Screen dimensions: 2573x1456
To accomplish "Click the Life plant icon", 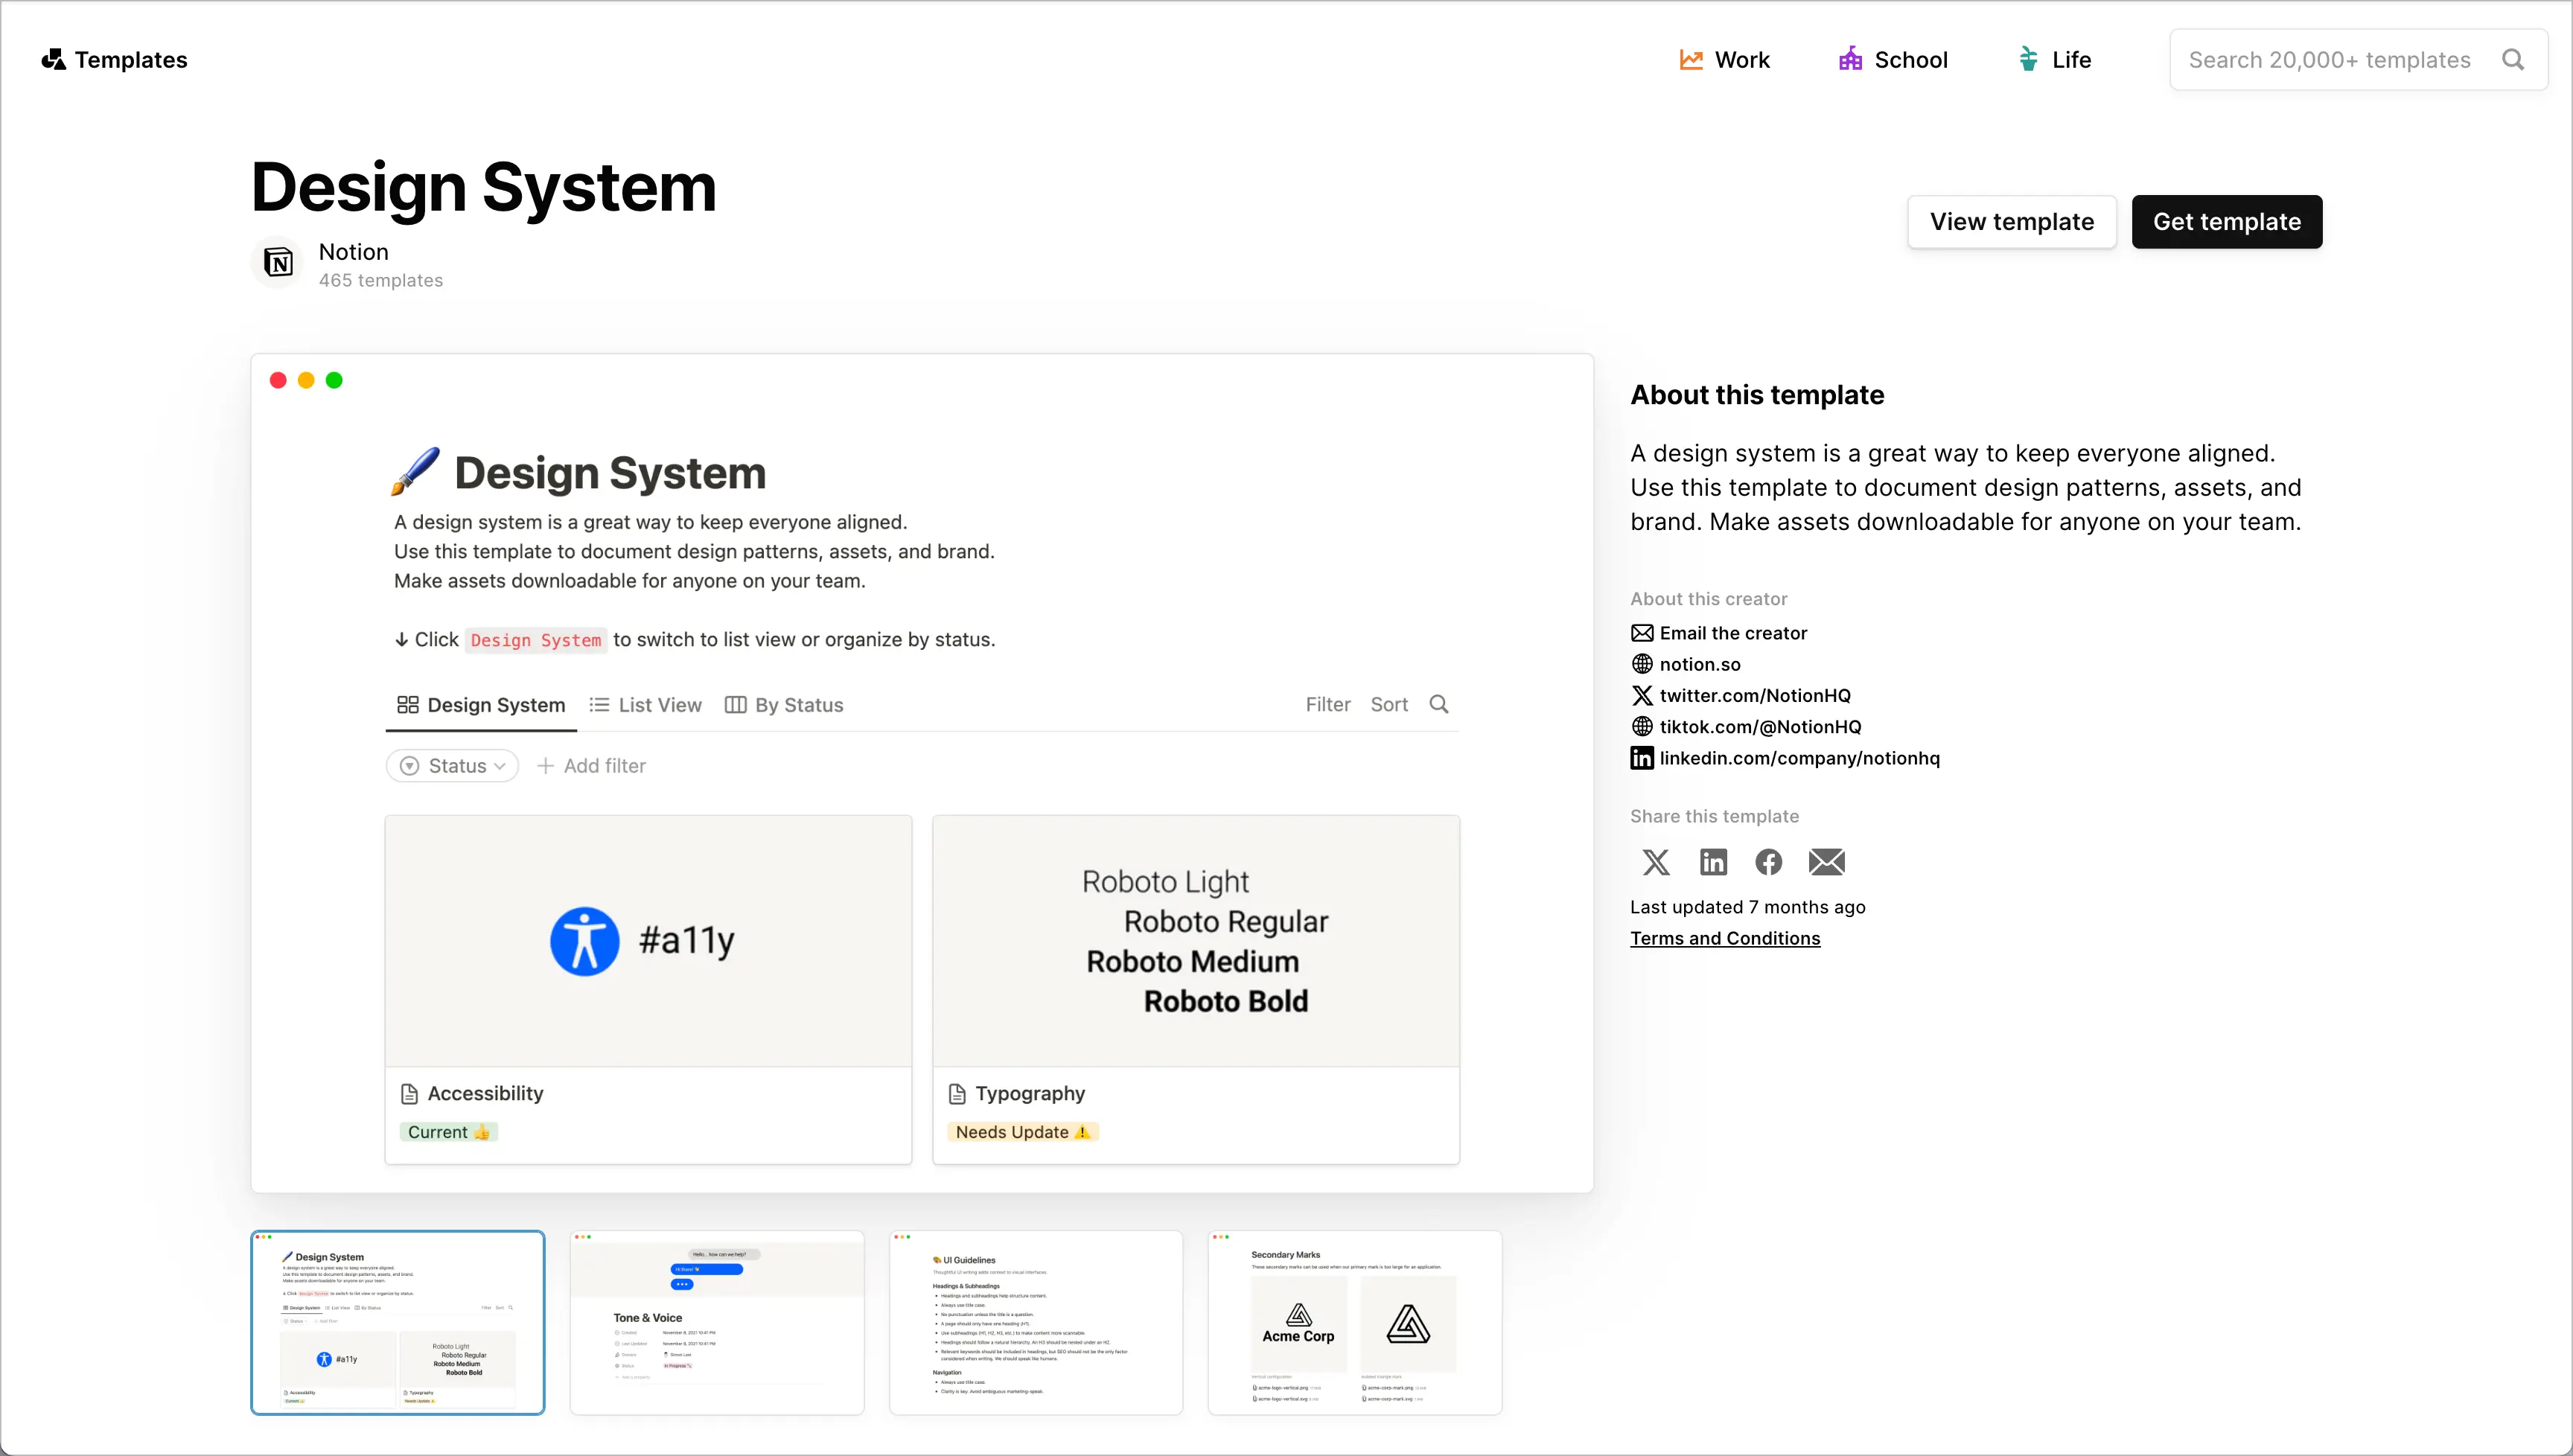I will click(2028, 59).
